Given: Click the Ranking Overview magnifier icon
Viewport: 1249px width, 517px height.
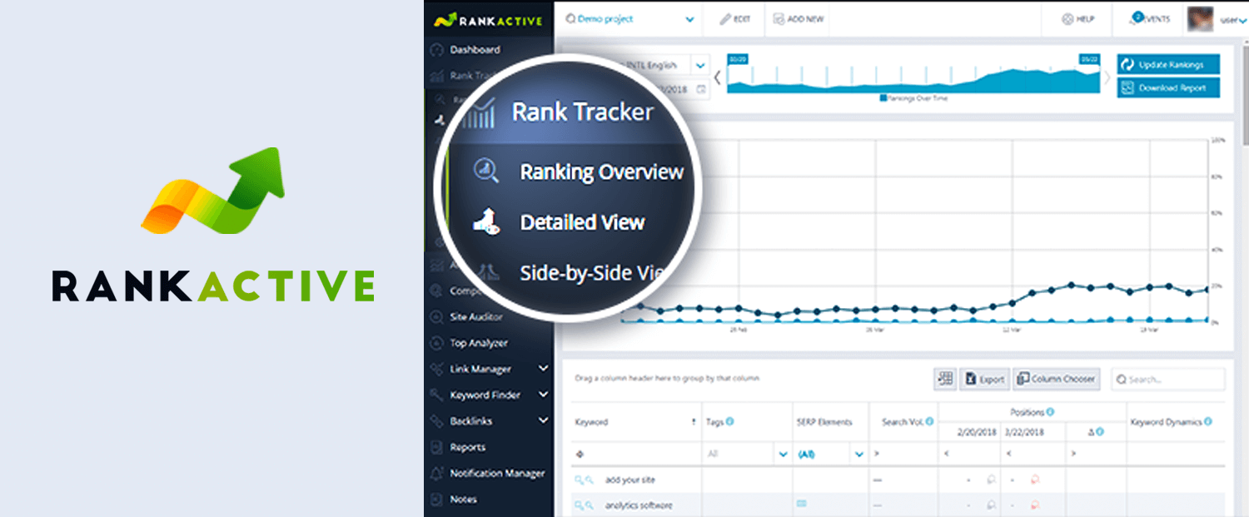Looking at the screenshot, I should [485, 172].
